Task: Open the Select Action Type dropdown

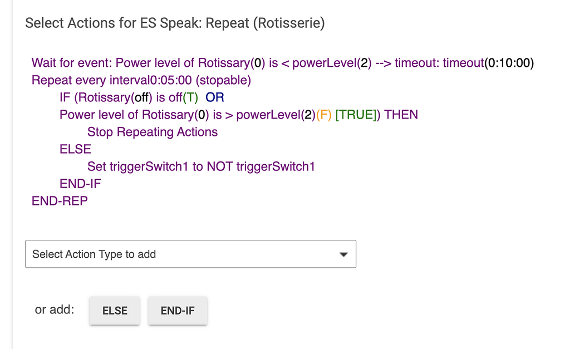Action: [x=190, y=254]
